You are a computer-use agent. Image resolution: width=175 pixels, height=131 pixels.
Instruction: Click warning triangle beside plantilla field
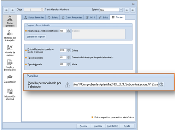click(x=68, y=85)
